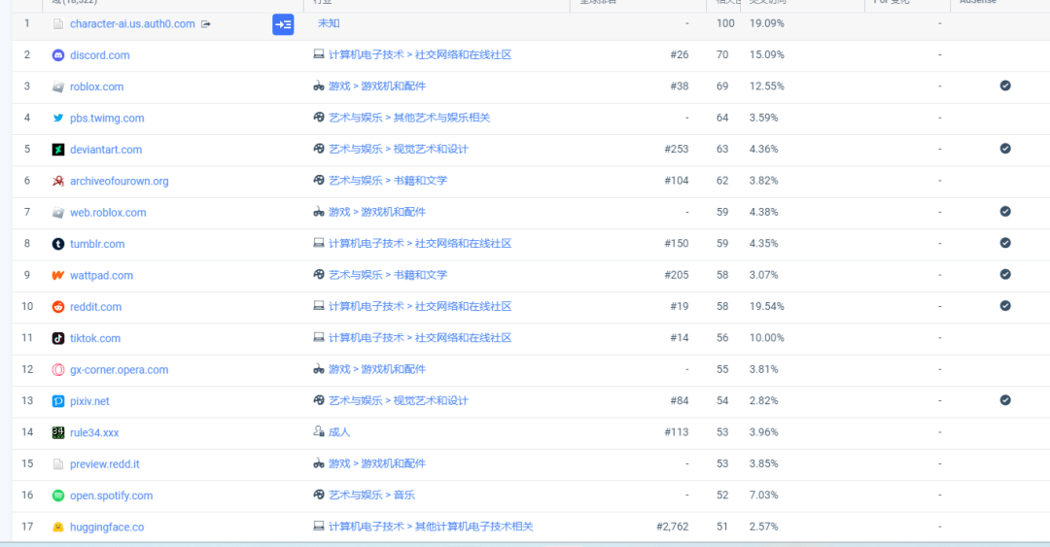1050x547 pixels.
Task: Open the reddit.com domain link
Action: 95,307
